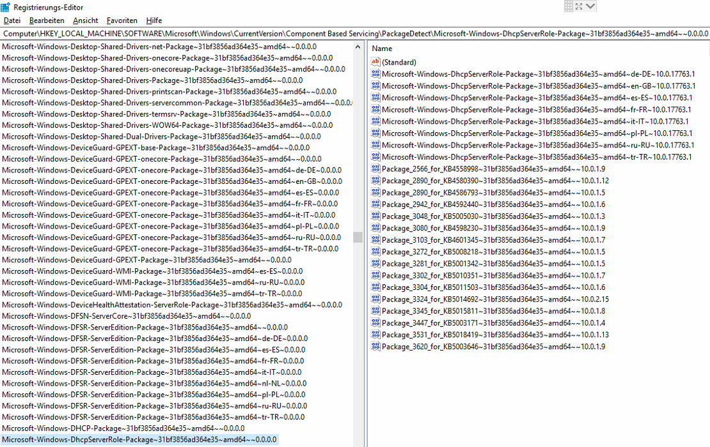This screenshot has width=710, height=447.
Task: Click the registry path address bar
Action: pos(354,33)
